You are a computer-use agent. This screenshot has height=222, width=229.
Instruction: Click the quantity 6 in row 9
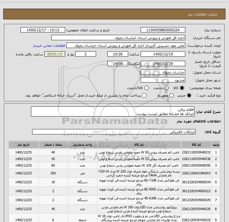pyautogui.click(x=53, y=220)
